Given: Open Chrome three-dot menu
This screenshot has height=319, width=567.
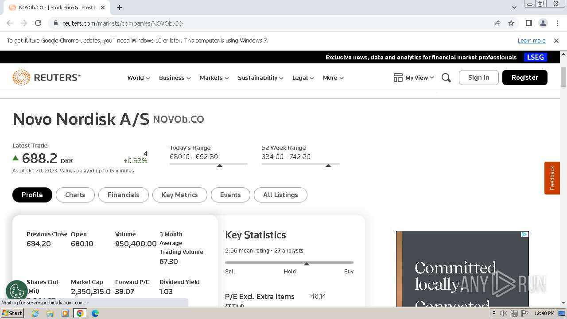Looking at the screenshot, I should 557,23.
